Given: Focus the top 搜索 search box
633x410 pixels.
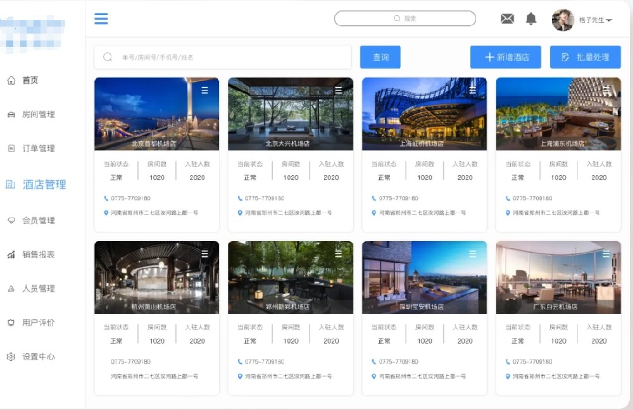Looking at the screenshot, I should point(405,18).
